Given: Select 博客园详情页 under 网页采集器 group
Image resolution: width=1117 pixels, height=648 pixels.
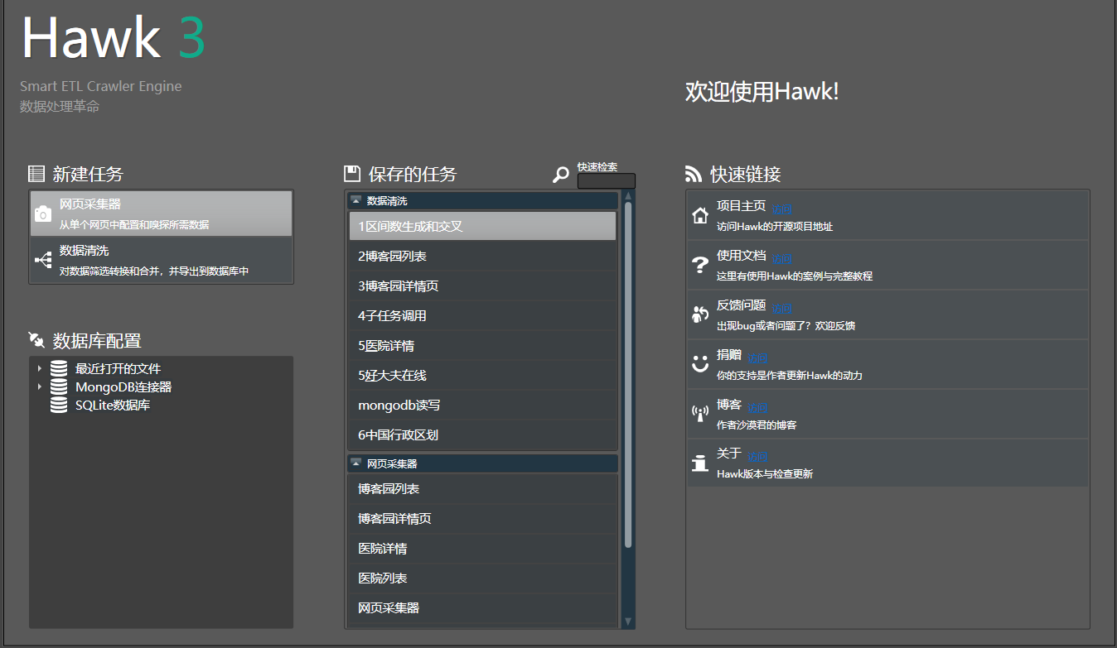Looking at the screenshot, I should [482, 519].
